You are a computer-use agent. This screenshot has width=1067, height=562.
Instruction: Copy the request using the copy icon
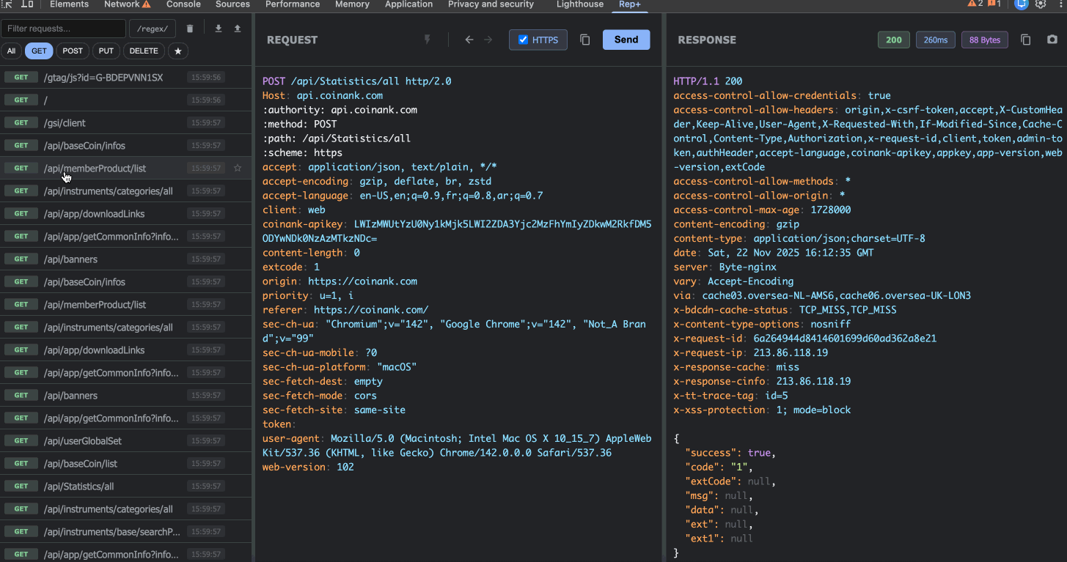tap(584, 40)
